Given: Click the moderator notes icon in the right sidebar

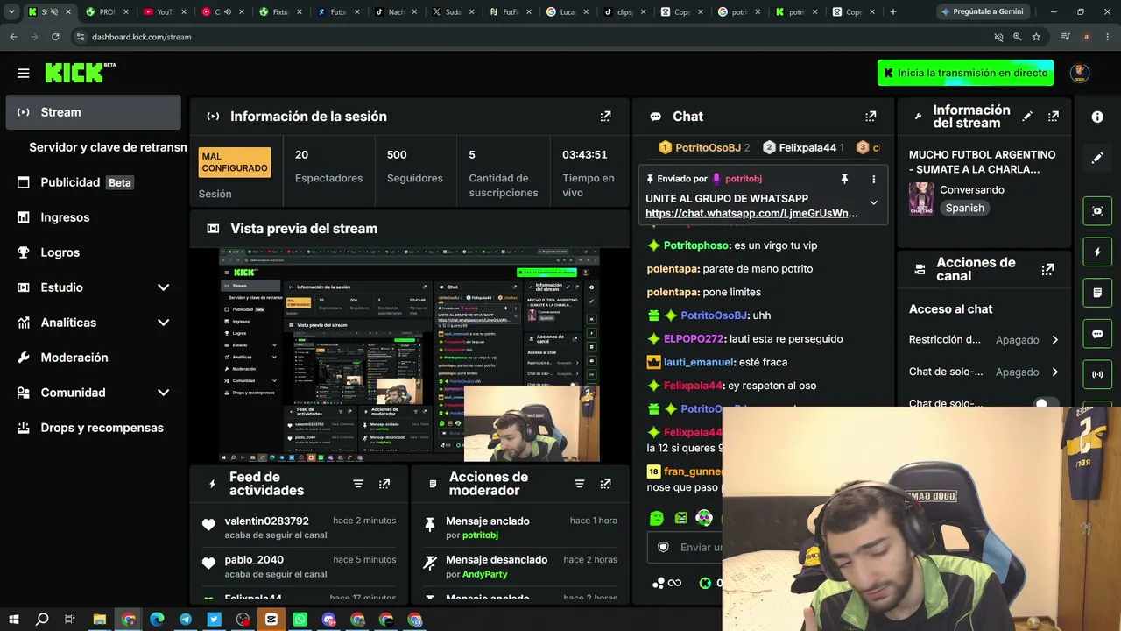Looking at the screenshot, I should 1097,293.
